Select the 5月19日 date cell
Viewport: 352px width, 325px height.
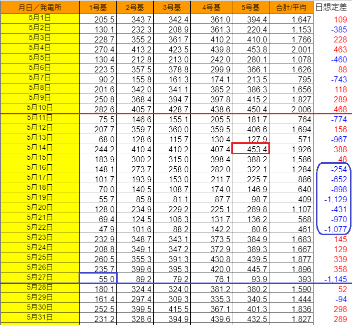point(40,198)
